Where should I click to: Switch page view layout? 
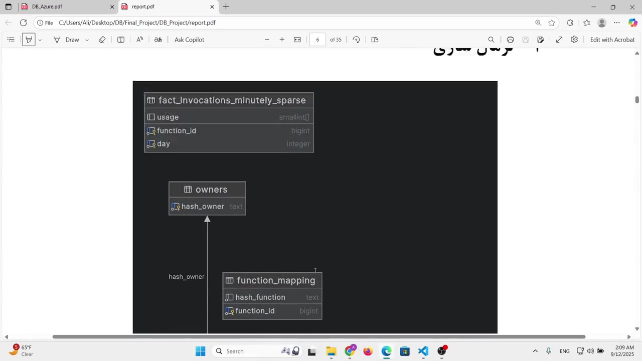coord(375,40)
